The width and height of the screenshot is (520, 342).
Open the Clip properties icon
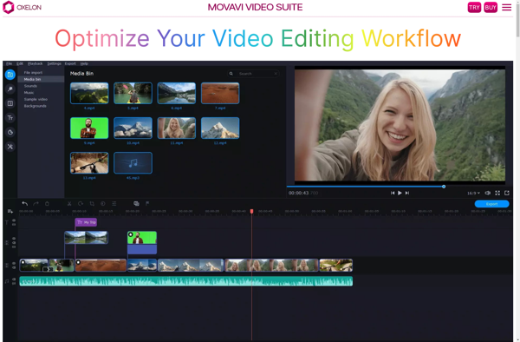coord(114,203)
